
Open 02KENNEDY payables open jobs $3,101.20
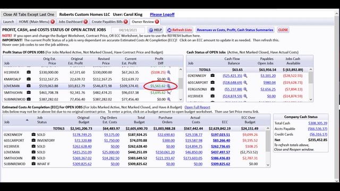pos(268,75)
